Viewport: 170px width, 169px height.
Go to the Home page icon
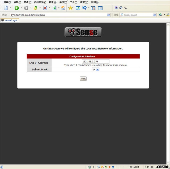(63, 8)
